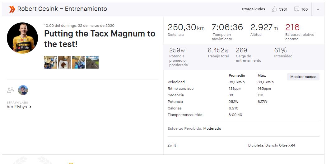The height and width of the screenshot is (164, 331).
Task: Click the activity title Putting the Tacx Magnum
Action: point(100,39)
